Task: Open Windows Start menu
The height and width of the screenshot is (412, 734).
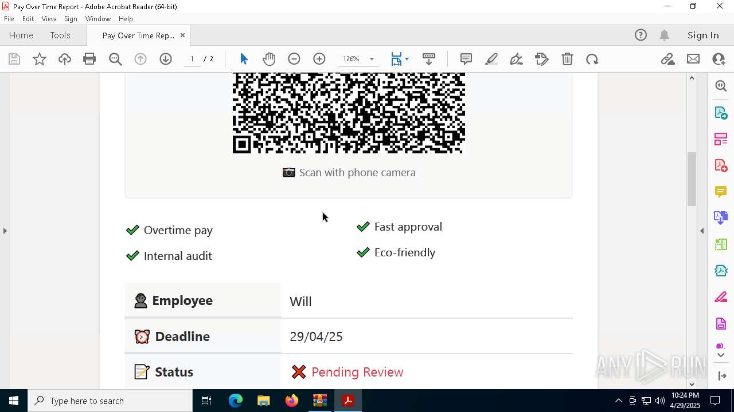Action: coord(14,401)
